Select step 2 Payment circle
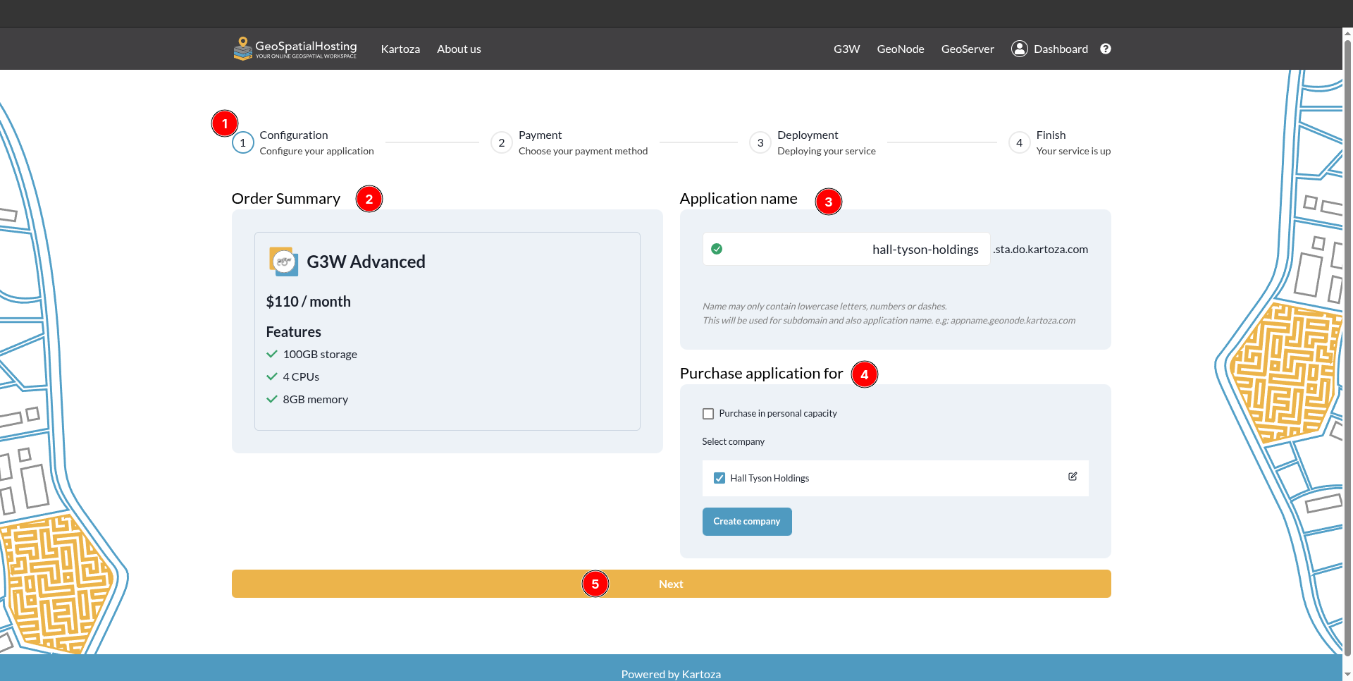 [x=502, y=142]
